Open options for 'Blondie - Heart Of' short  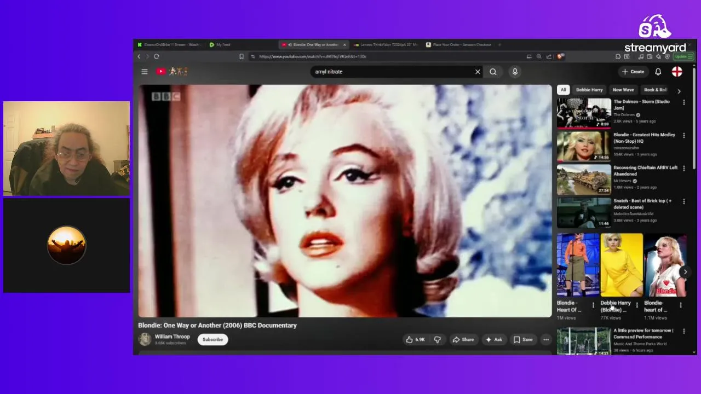coord(593,305)
